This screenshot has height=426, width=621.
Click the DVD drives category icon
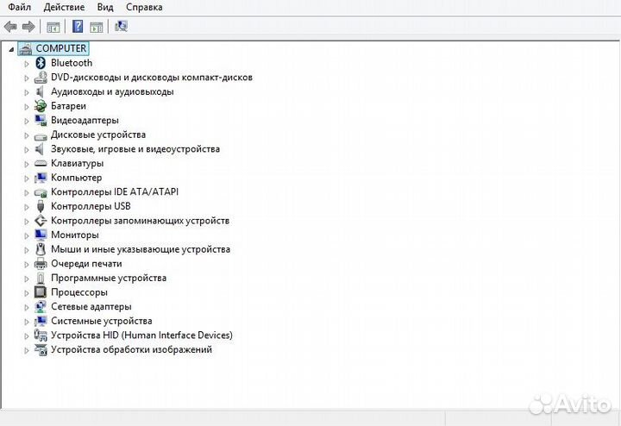[41, 78]
